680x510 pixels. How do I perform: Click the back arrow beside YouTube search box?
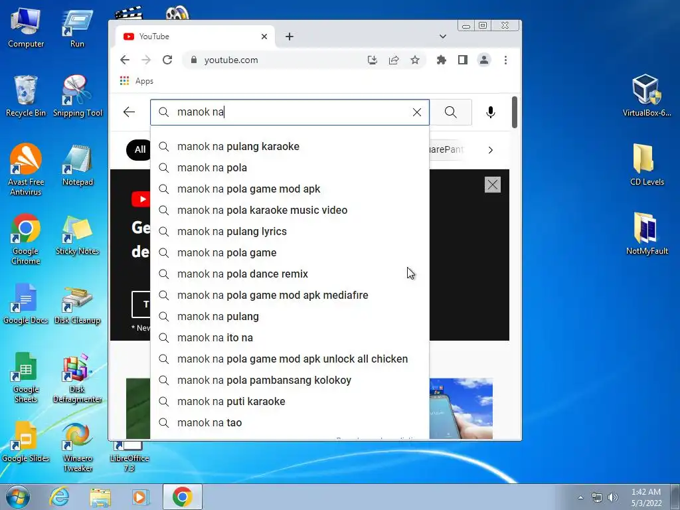129,112
